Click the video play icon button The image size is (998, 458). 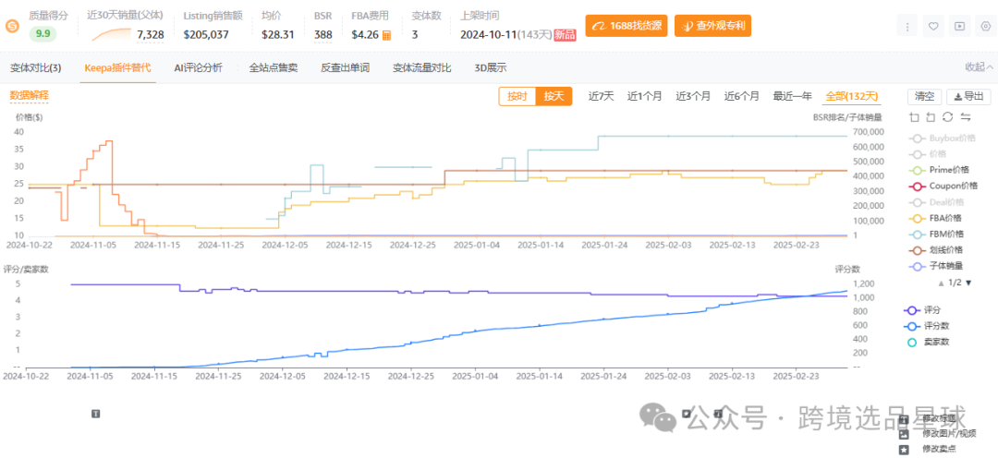[960, 27]
